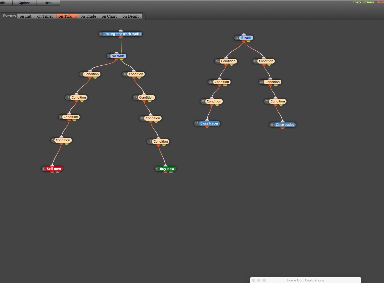The height and width of the screenshot is (283, 384).
Task: Click the gray output dot on Buy now
Action: (171, 172)
